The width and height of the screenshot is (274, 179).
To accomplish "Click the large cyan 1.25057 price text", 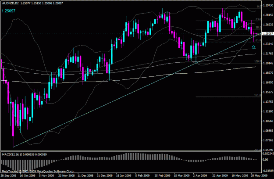I will click(8, 11).
